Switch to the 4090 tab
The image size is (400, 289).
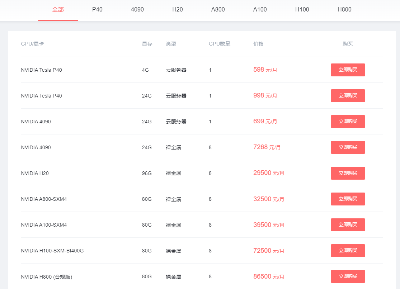tap(137, 10)
